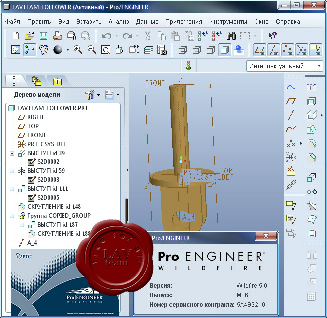This screenshot has height=318, width=327.
Task: Open the model tree Show dropdown arrow
Action: [x=118, y=95]
